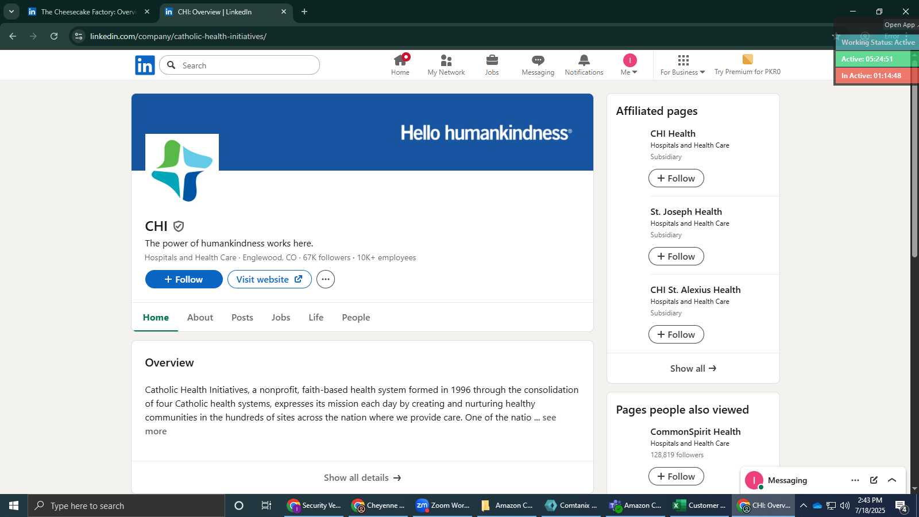Image resolution: width=919 pixels, height=517 pixels.
Task: Go to Home feed icon
Action: [400, 65]
